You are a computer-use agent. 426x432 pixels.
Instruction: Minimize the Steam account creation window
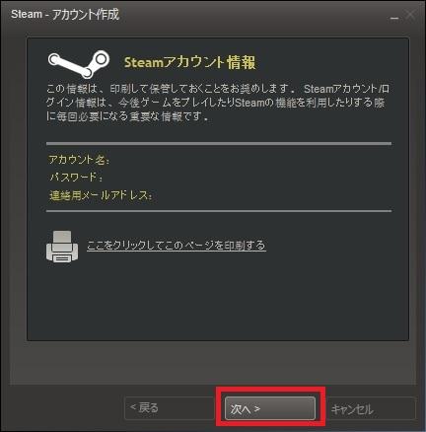[394, 16]
